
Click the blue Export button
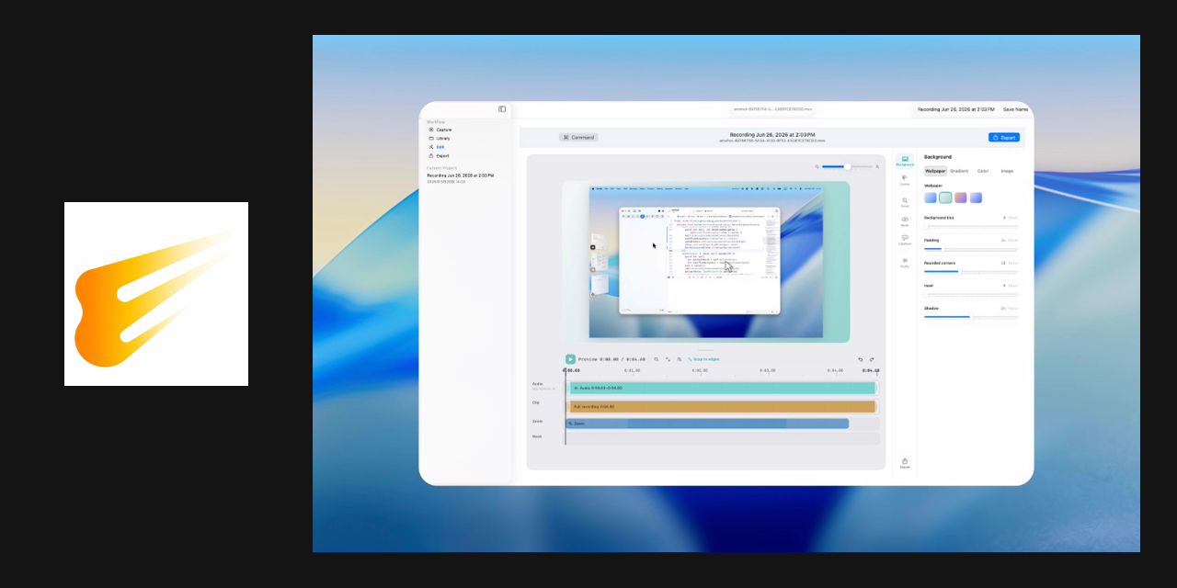1004,138
